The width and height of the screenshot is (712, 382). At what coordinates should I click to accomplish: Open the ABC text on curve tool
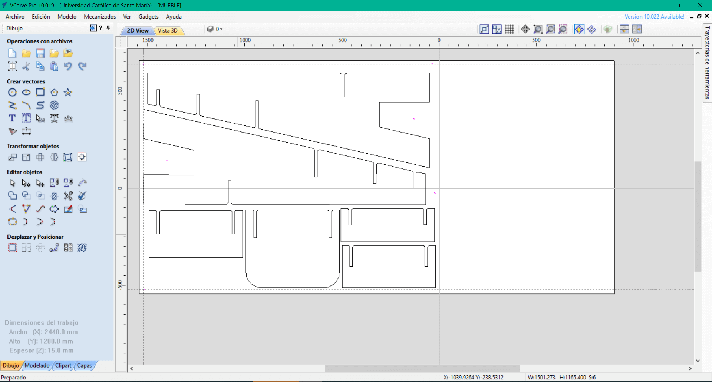pos(68,118)
